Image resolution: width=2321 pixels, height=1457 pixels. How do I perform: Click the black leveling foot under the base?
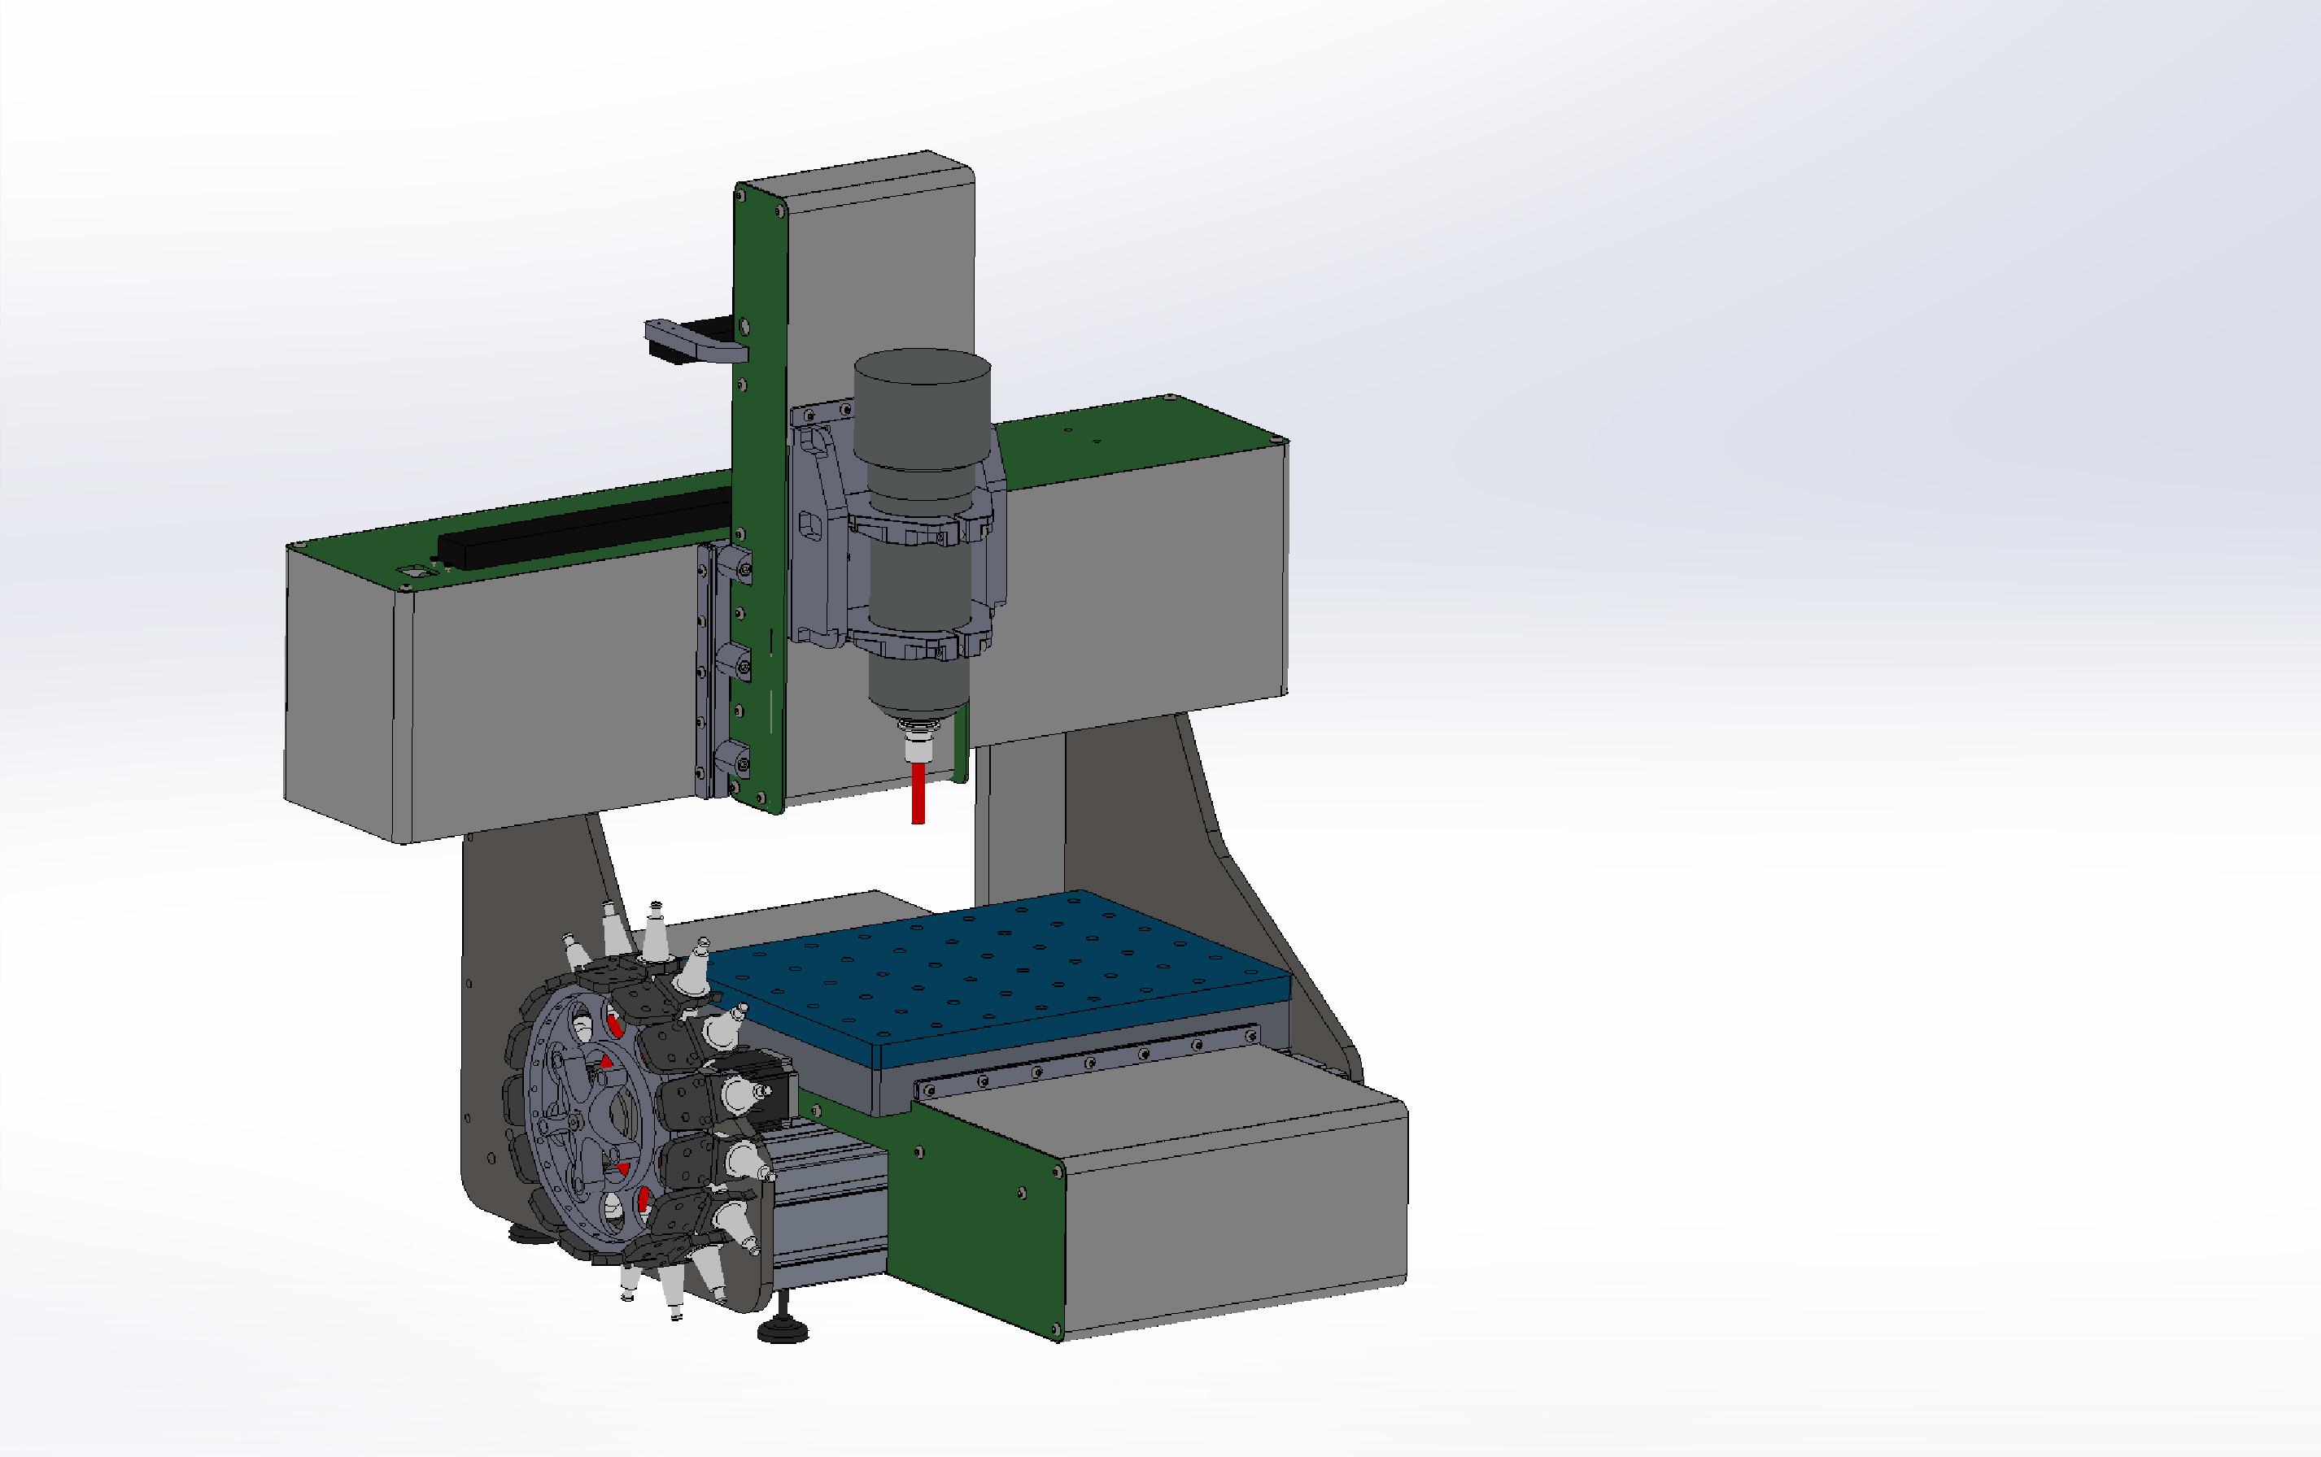tap(783, 1332)
